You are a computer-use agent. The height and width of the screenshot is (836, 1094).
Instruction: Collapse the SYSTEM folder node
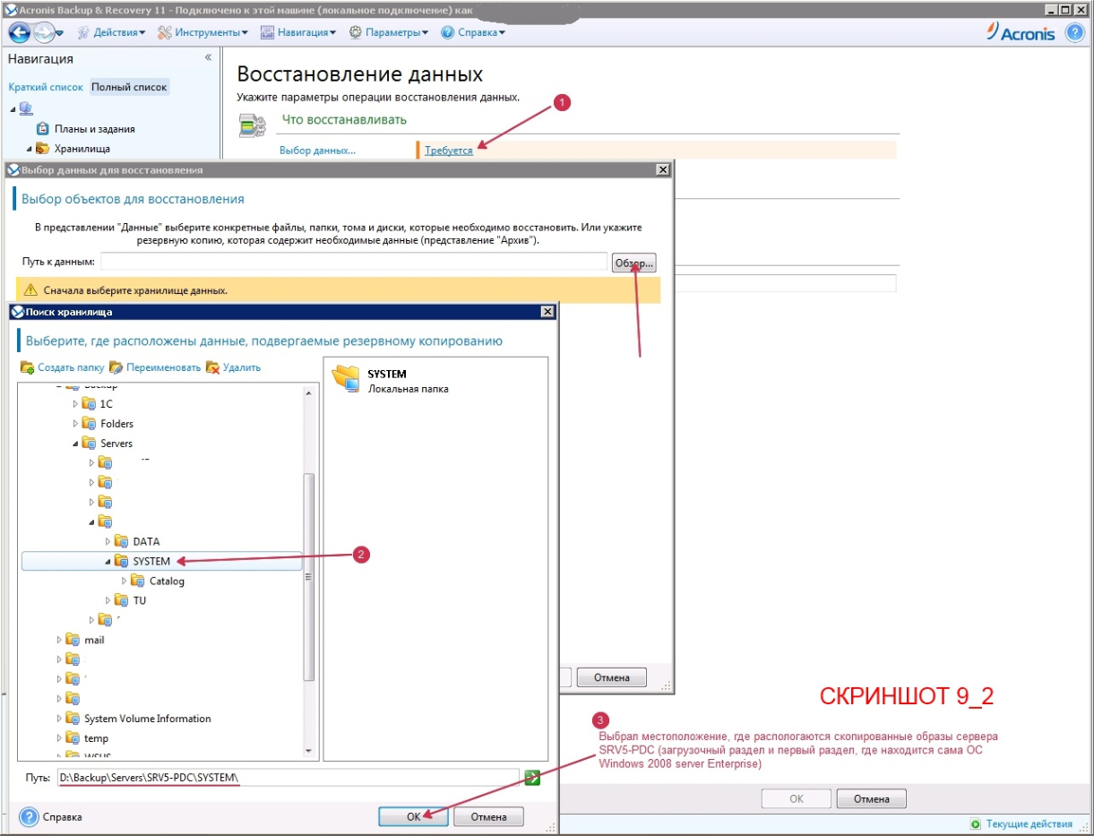pos(109,562)
